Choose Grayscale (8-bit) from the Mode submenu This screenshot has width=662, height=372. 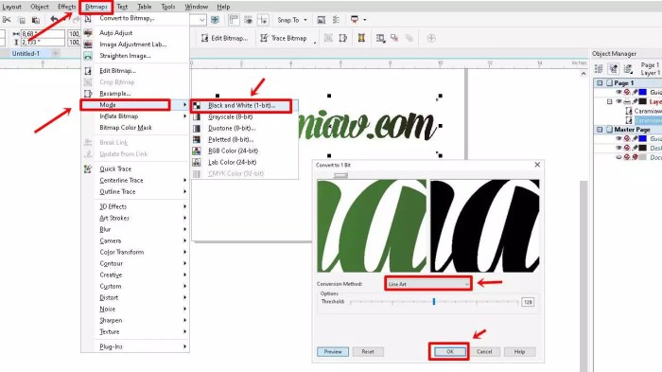click(x=230, y=116)
